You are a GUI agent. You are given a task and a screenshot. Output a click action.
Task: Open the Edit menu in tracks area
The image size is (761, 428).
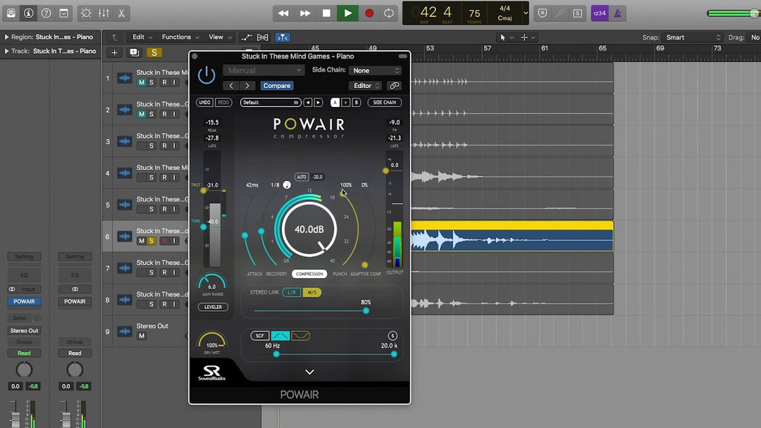(142, 37)
